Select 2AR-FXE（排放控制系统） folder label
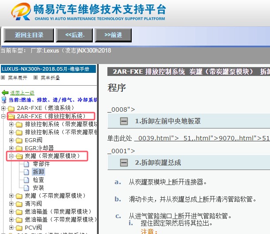Viewport: 270px width, 234px height. (51, 116)
